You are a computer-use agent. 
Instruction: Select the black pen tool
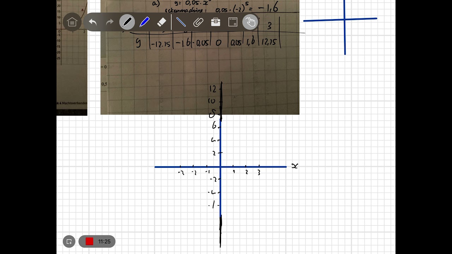coord(127,22)
